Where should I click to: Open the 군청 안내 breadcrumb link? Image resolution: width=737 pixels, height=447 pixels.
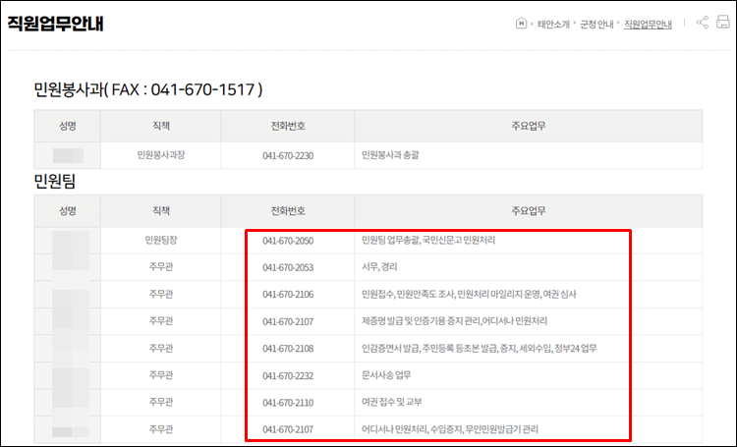(x=596, y=24)
